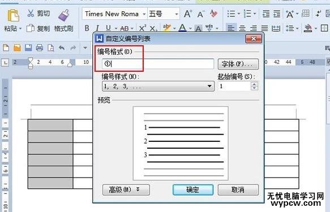Decrement starting number with down arrow
This screenshot has height=212, width=330.
254,88
